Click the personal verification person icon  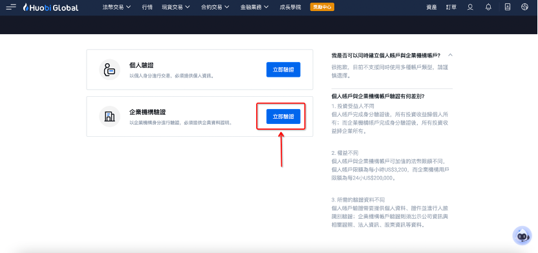[109, 70]
